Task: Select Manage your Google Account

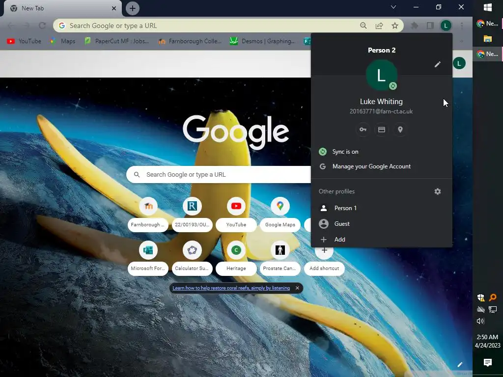Action: tap(381, 166)
